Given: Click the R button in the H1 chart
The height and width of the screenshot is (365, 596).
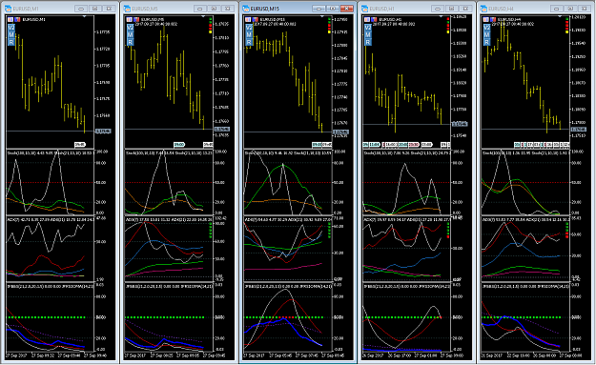Looking at the screenshot, I should pyautogui.click(x=368, y=42).
